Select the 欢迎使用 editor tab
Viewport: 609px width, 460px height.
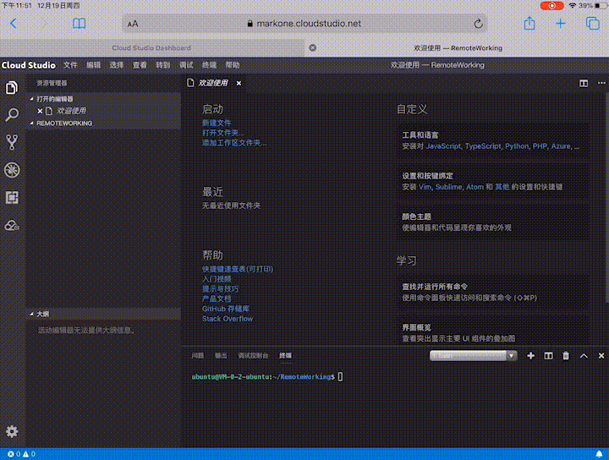[213, 83]
